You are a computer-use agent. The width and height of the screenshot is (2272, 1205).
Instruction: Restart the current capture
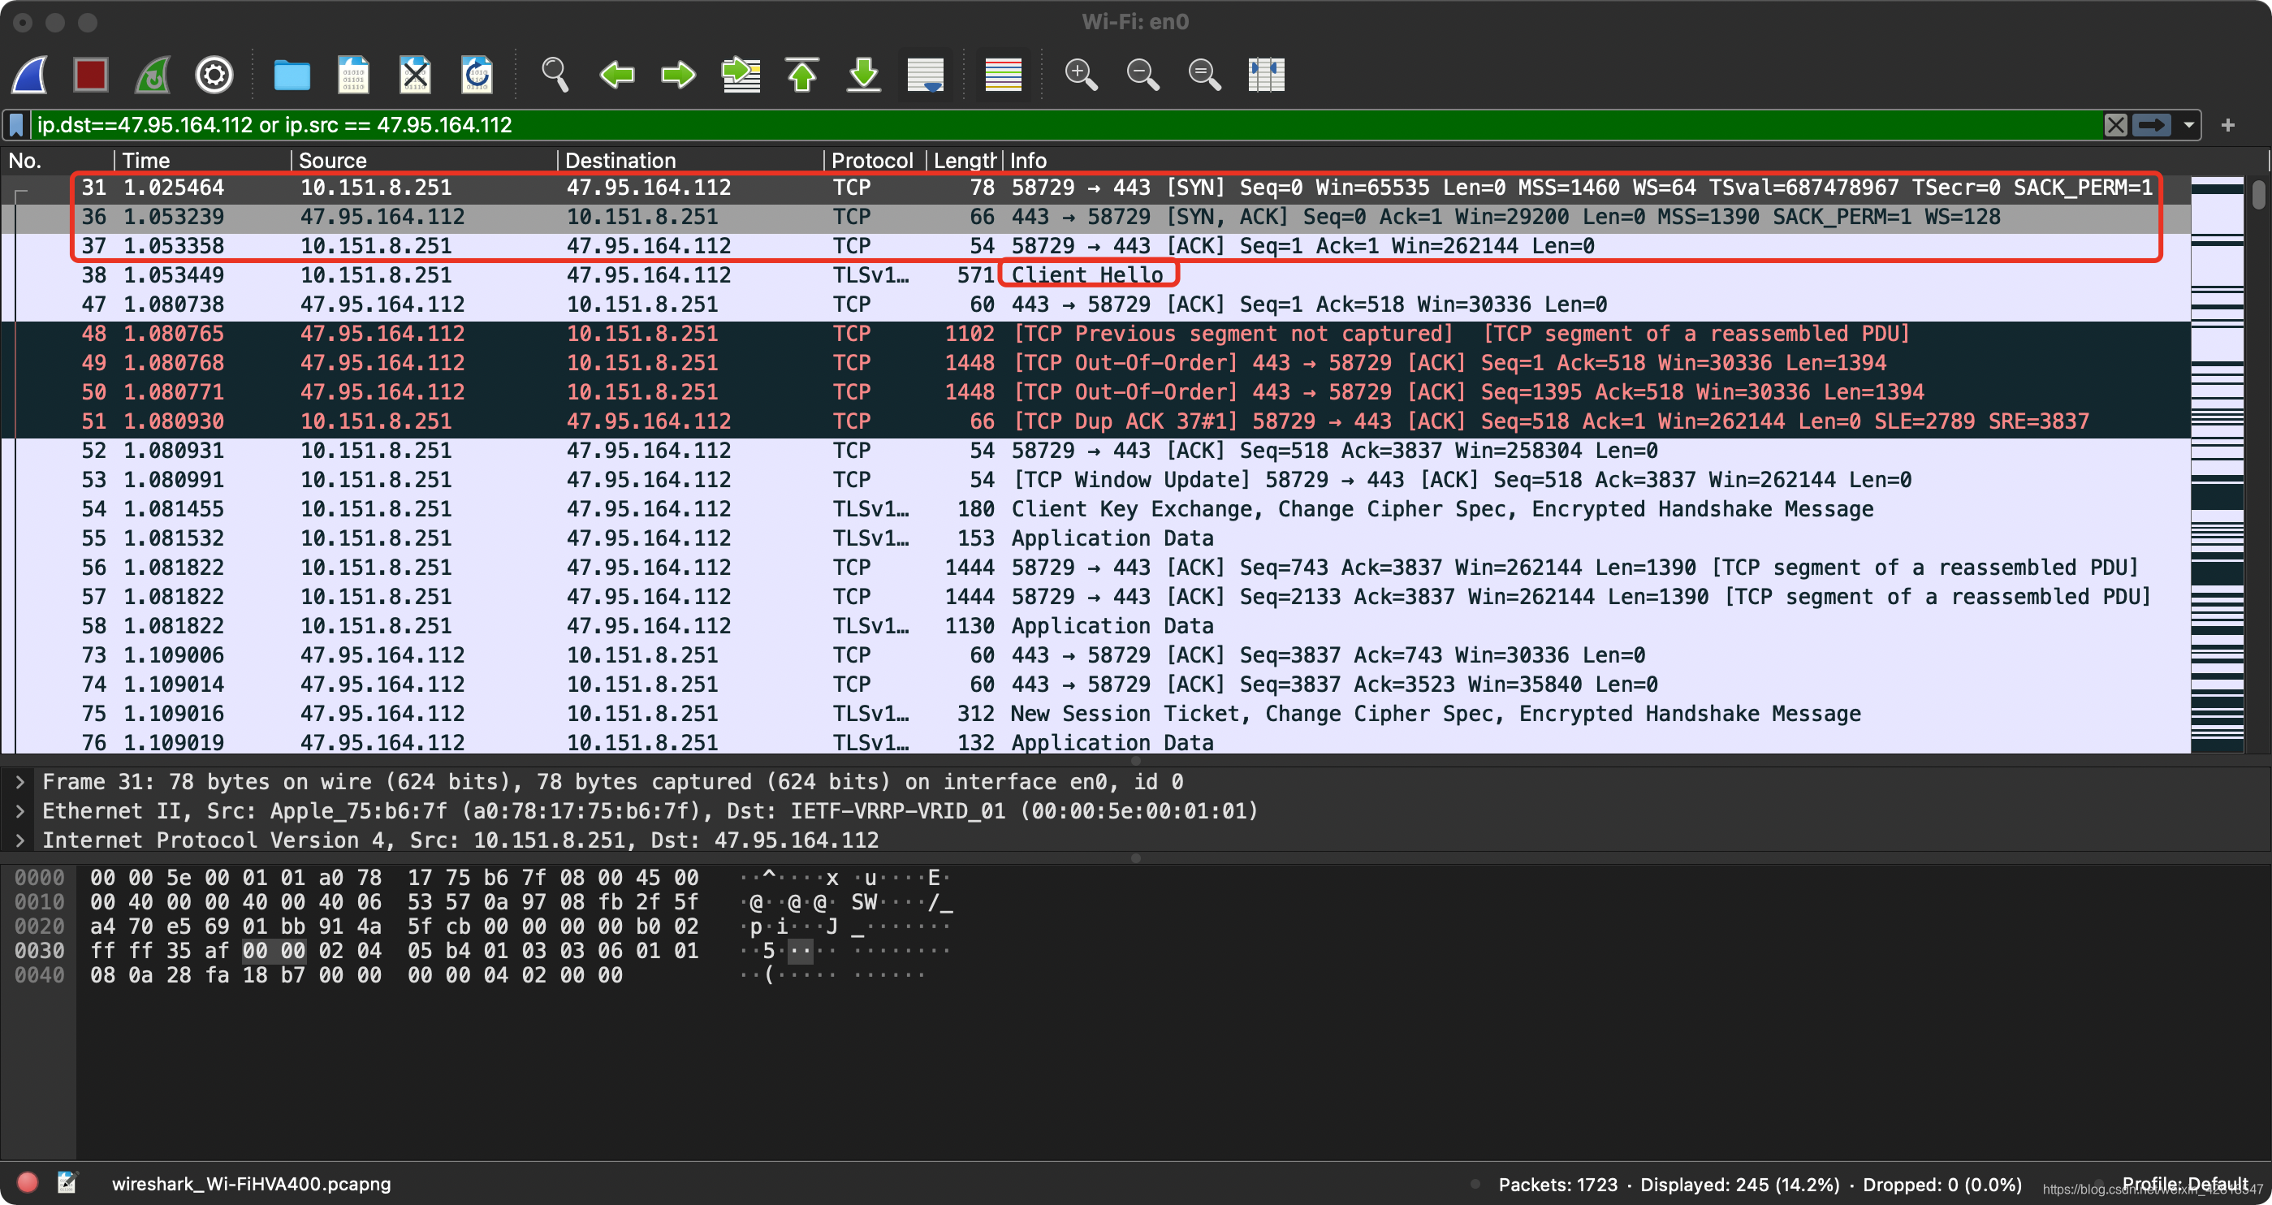153,75
